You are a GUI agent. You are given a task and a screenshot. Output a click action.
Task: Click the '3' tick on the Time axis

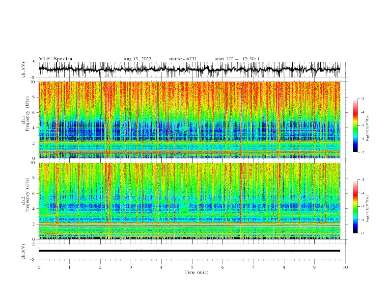click(131, 267)
